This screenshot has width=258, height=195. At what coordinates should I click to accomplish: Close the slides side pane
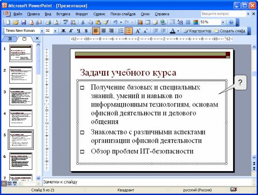tap(37, 38)
